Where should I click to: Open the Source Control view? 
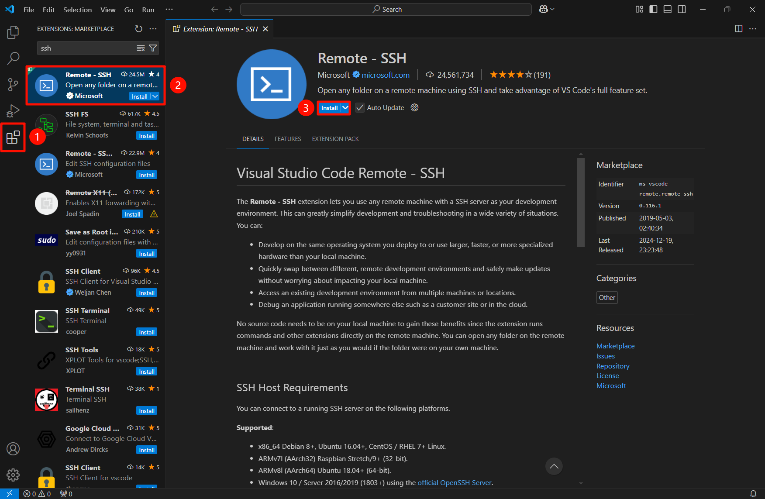click(13, 84)
